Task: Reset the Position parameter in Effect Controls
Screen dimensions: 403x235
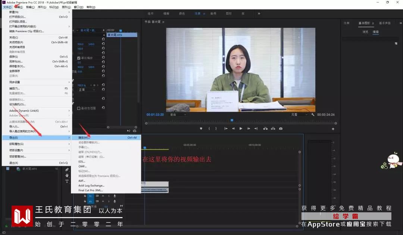Action: click(103, 44)
